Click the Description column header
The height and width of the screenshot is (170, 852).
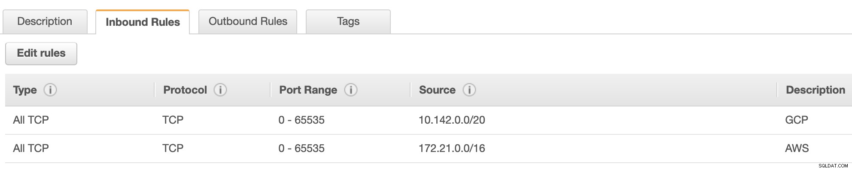pos(815,90)
